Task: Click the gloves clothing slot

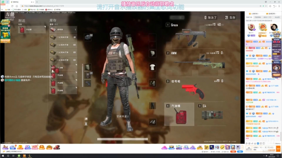Action: (x=152, y=83)
